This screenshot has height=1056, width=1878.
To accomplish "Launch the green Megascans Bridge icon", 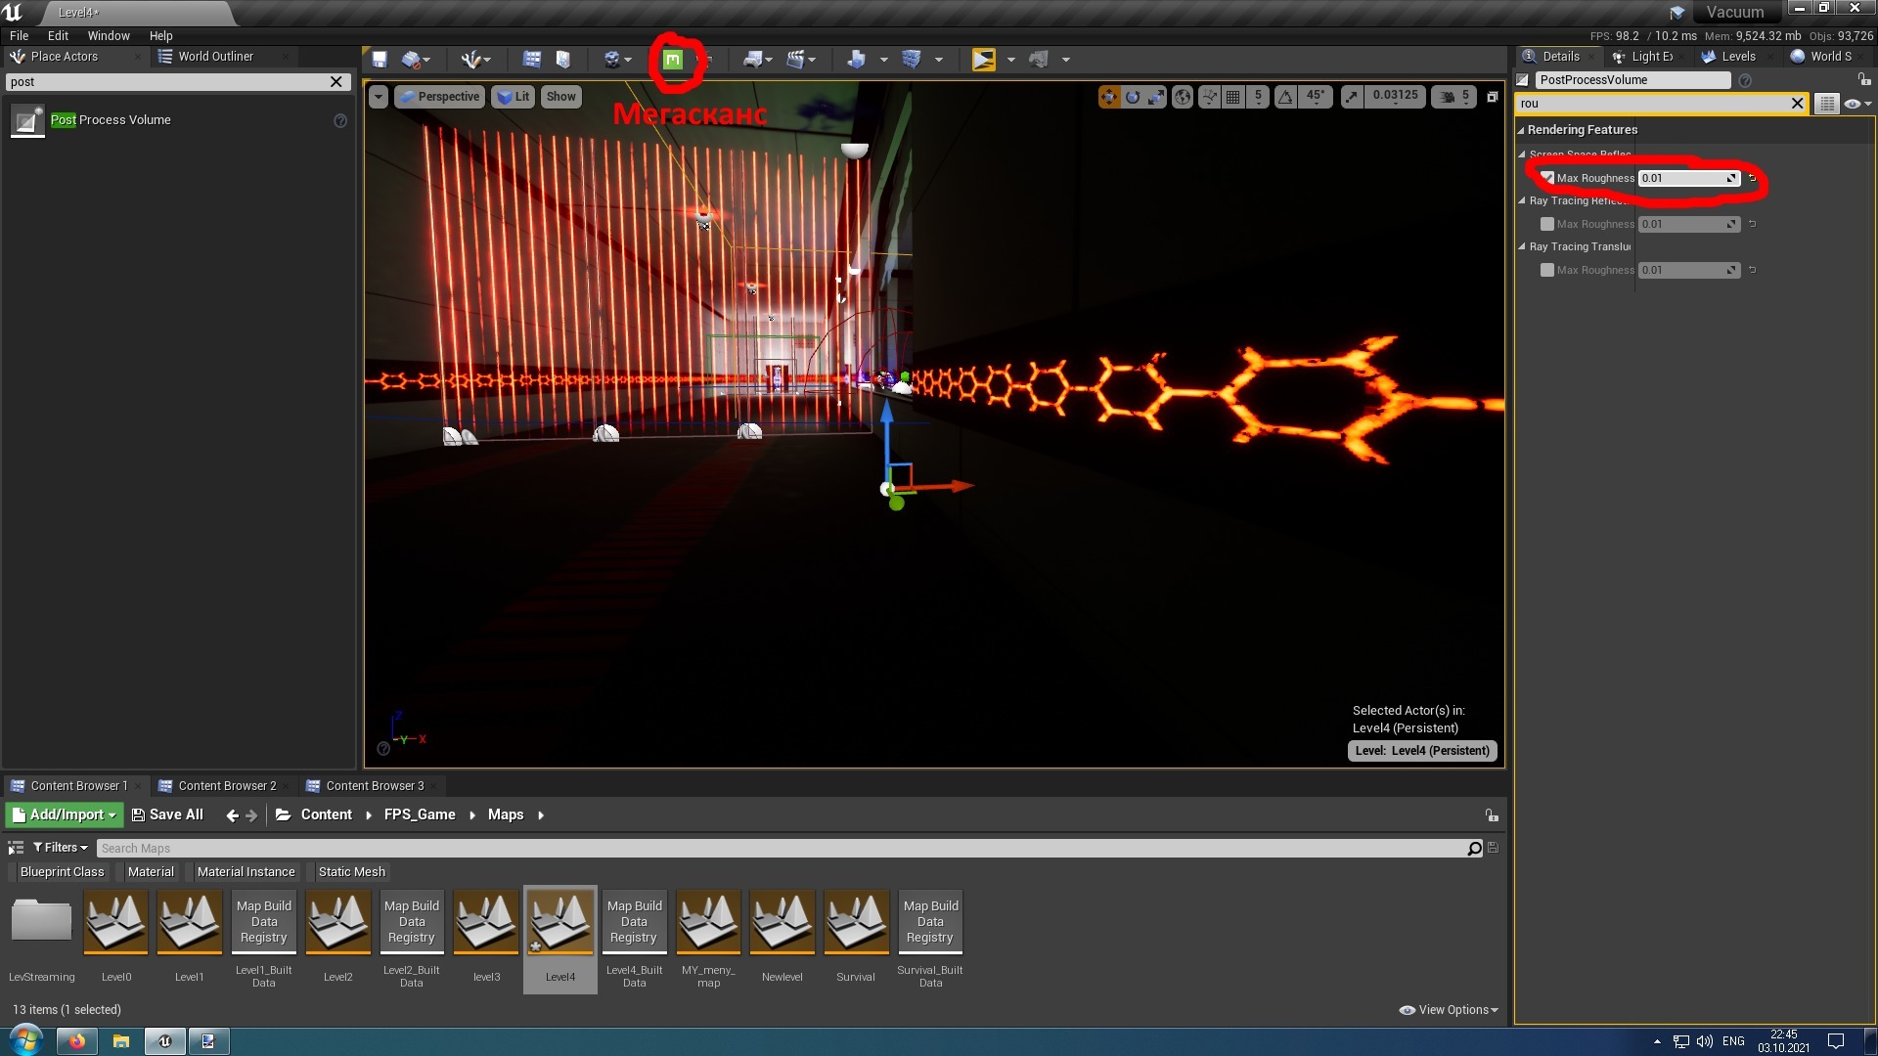I will point(673,60).
